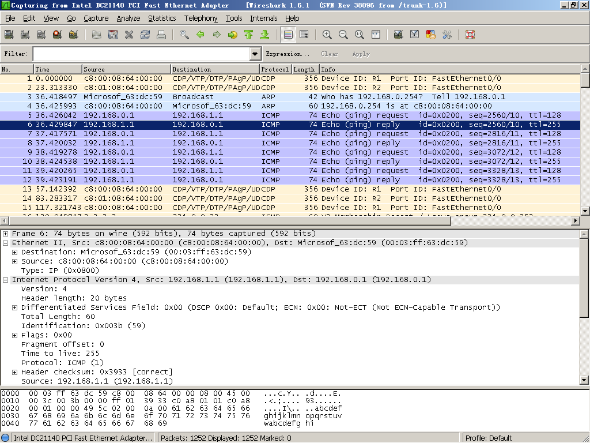Open the capture interfaces list icon
Screen dimensions: 590x443
pyautogui.click(x=9, y=35)
